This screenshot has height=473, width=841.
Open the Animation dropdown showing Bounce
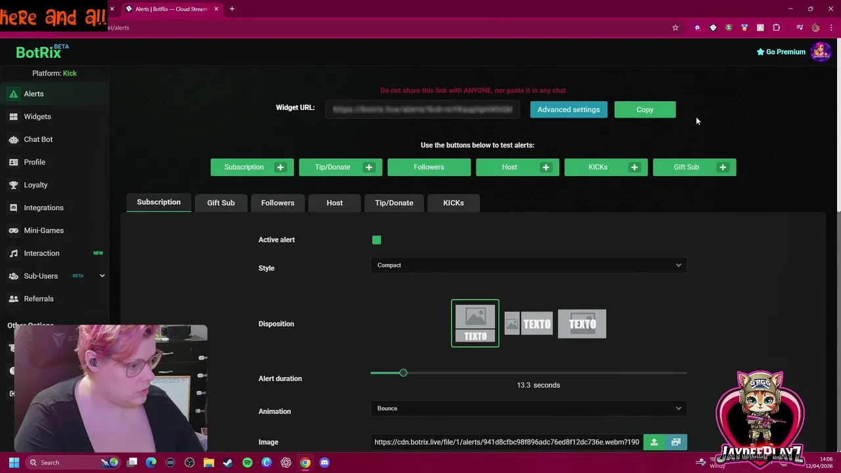coord(529,409)
